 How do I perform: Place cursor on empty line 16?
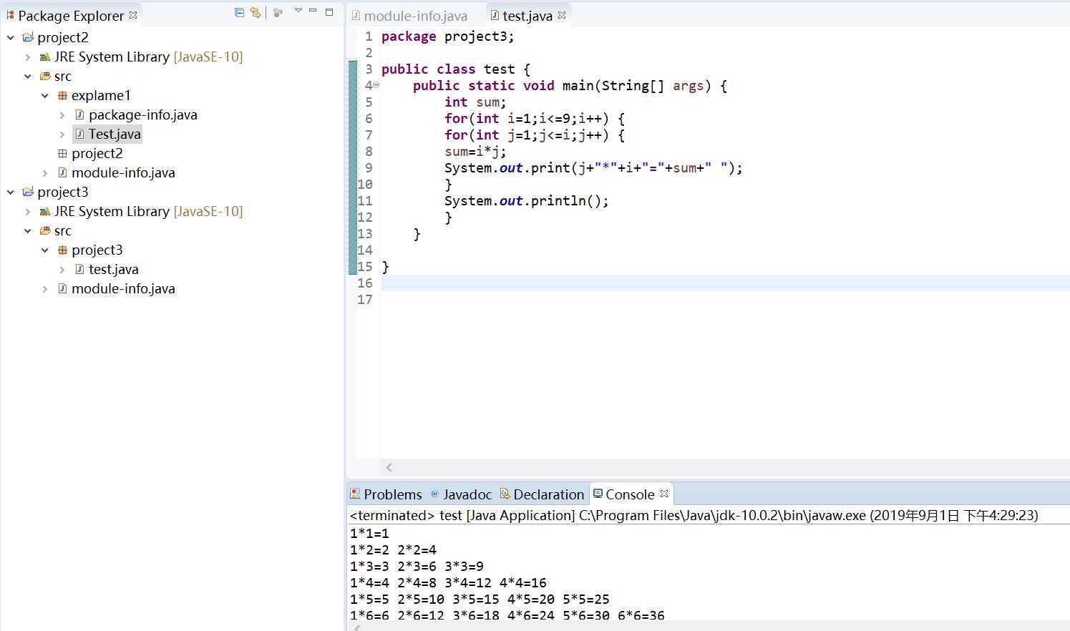click(725, 283)
